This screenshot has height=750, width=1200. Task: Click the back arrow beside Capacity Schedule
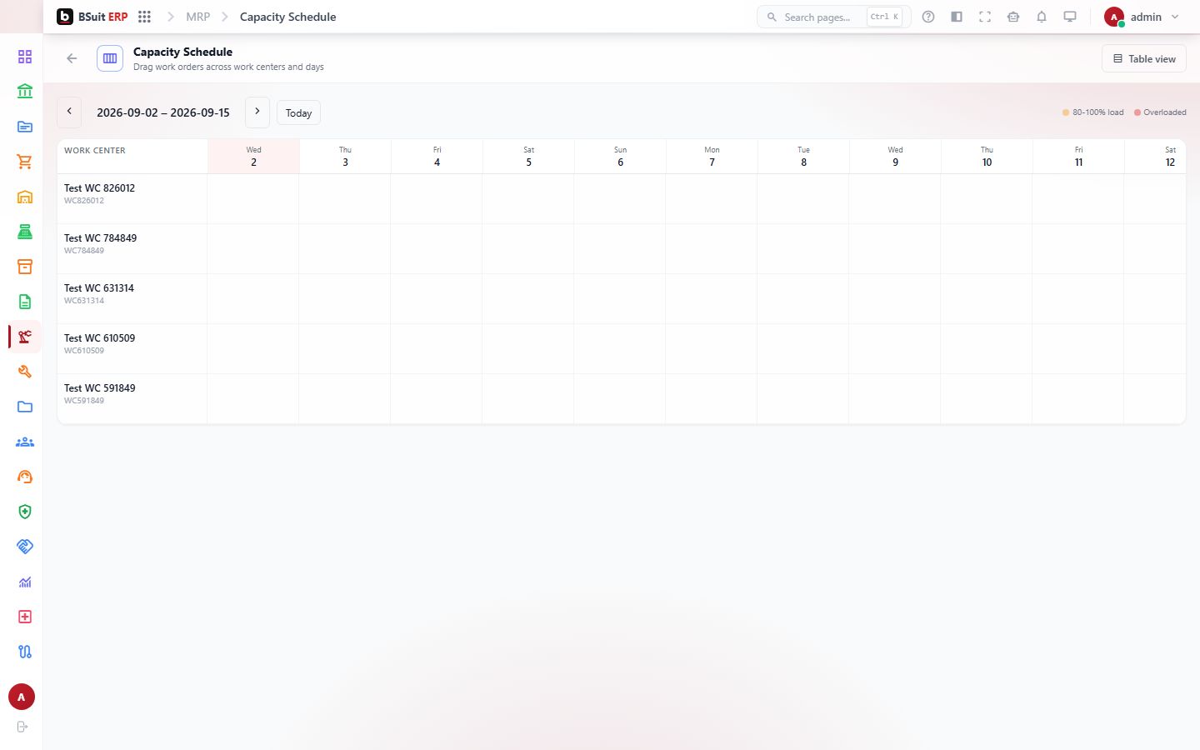coord(72,58)
